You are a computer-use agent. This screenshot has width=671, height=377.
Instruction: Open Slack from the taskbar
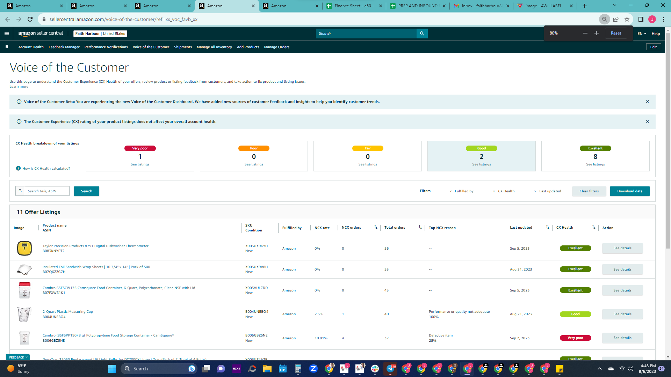pos(375,369)
